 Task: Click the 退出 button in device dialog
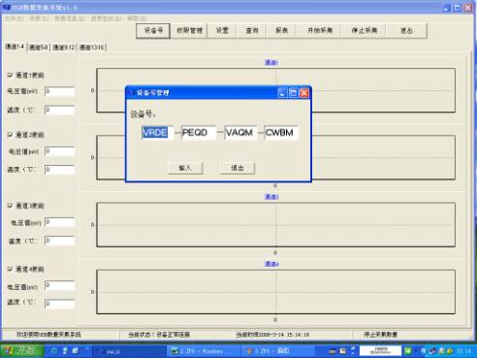[x=238, y=168]
